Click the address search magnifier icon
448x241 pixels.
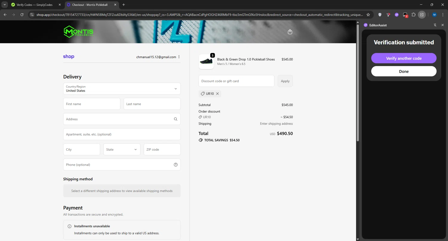[x=176, y=119]
